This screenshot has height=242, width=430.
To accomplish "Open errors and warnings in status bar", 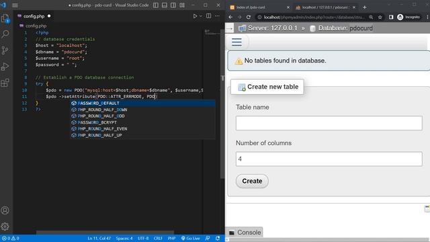I will 11,238.
